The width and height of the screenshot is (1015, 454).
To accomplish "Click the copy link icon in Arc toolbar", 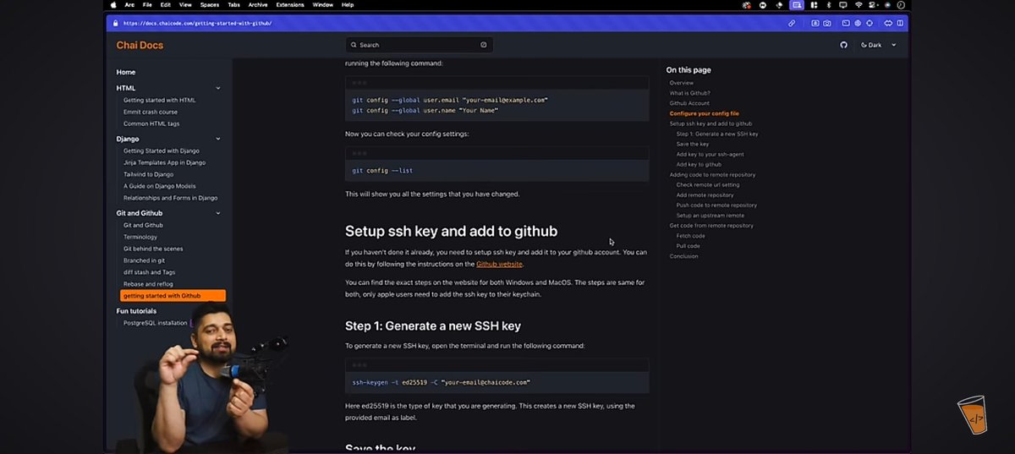I will (x=792, y=23).
